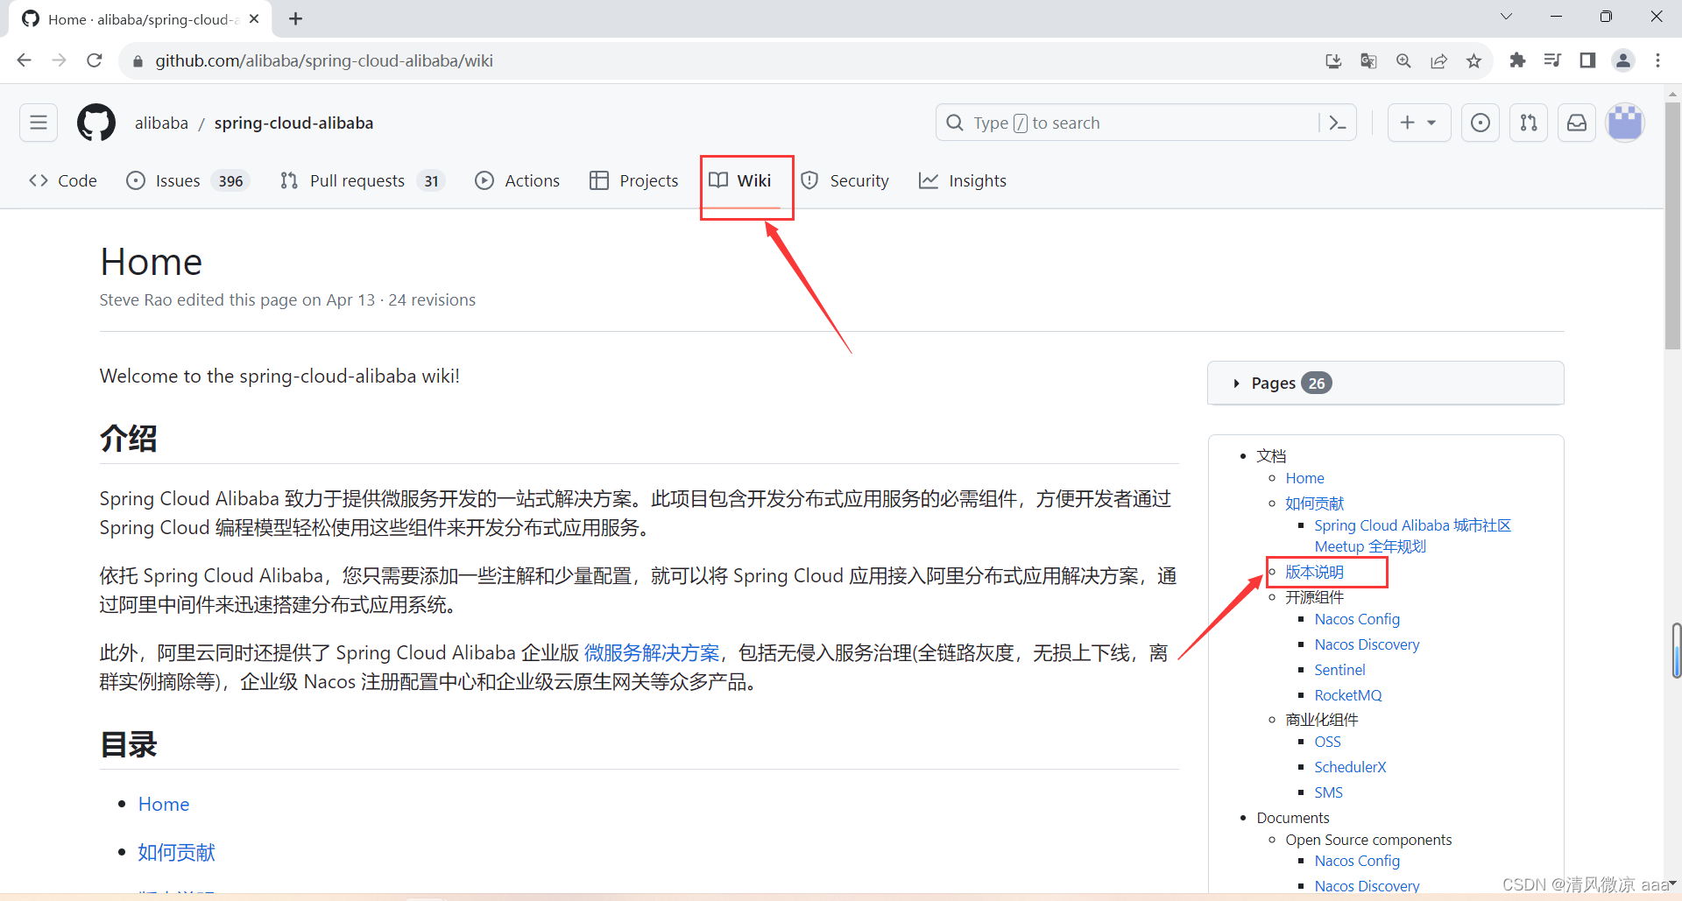Click the scrollbar up arrow
1682x901 pixels.
[x=1672, y=93]
